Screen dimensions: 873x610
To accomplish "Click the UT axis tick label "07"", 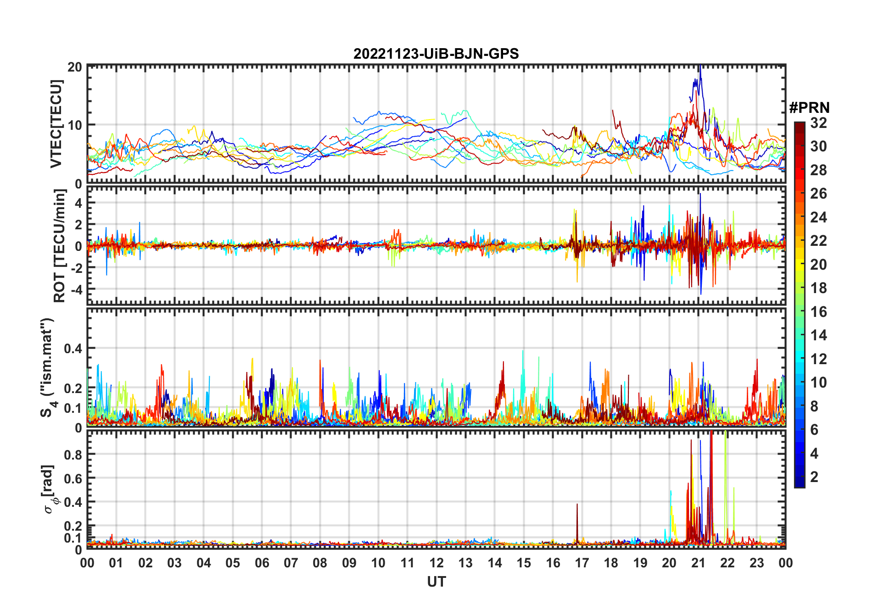I will (x=291, y=563).
